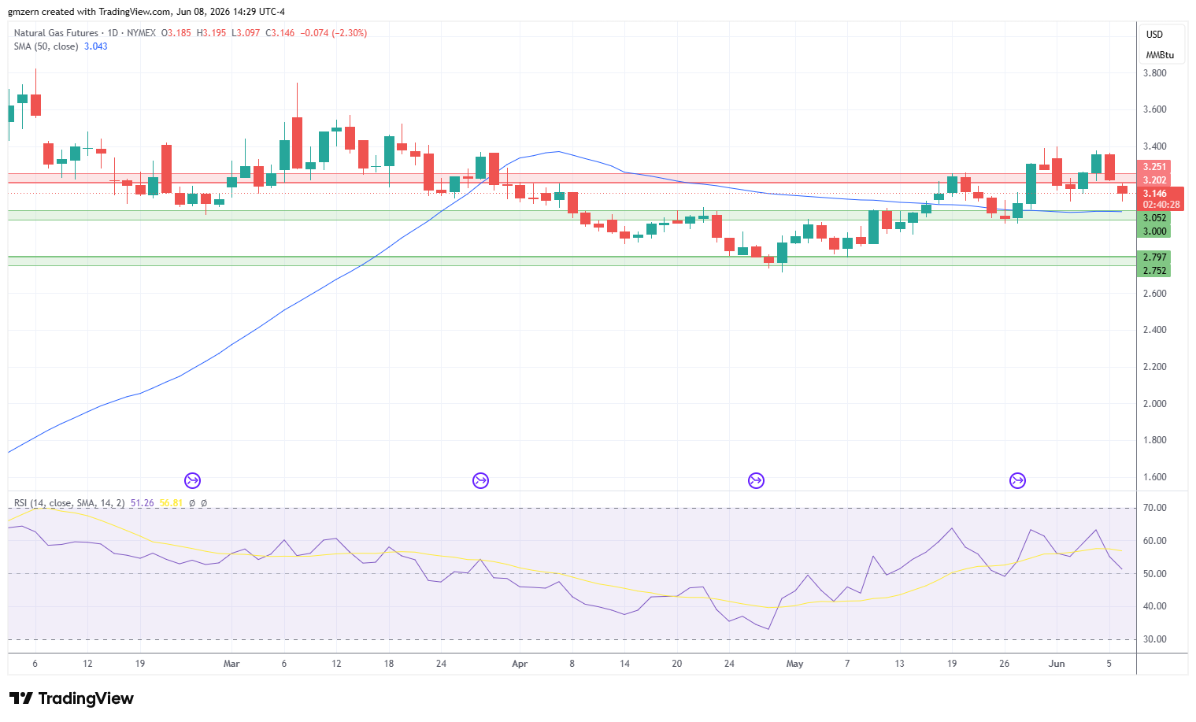Click the bar countdown timer 02:40:28
Screen dimensions: 1196x722
pos(1161,205)
